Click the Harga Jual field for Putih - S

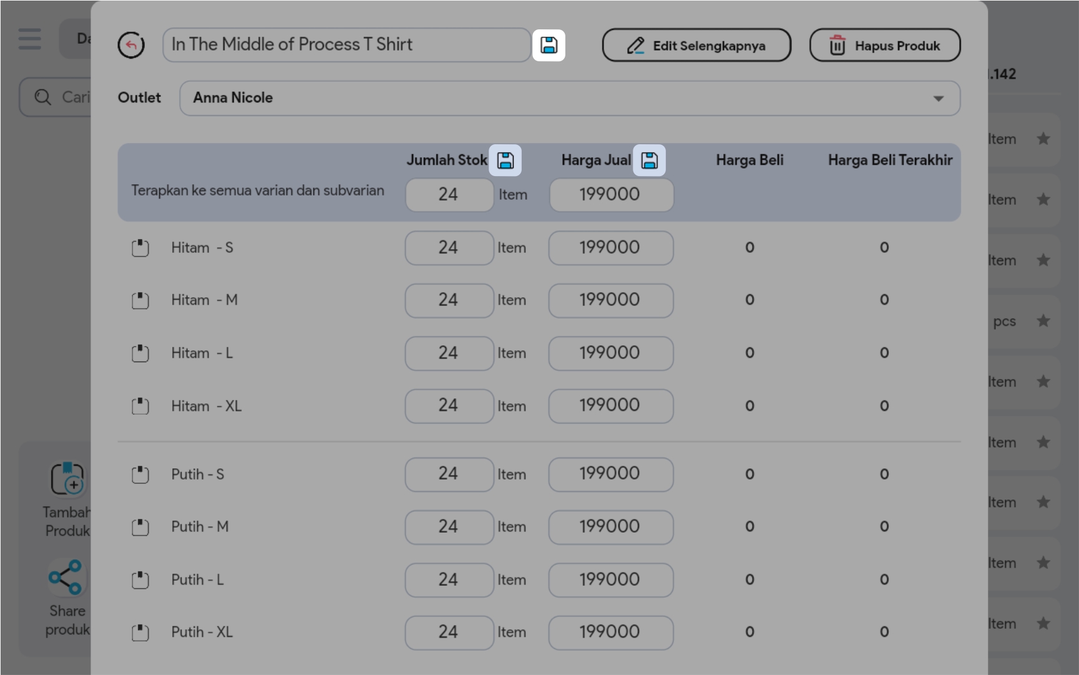(x=610, y=474)
